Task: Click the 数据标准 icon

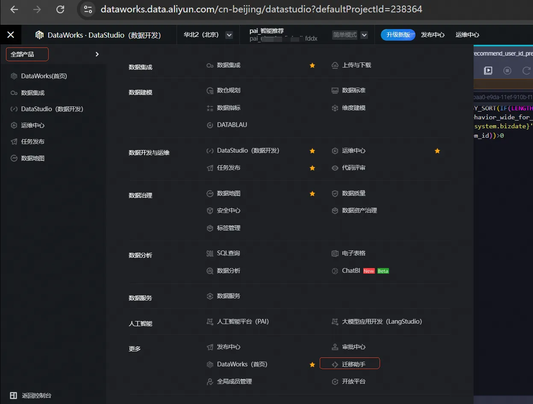Action: (335, 91)
